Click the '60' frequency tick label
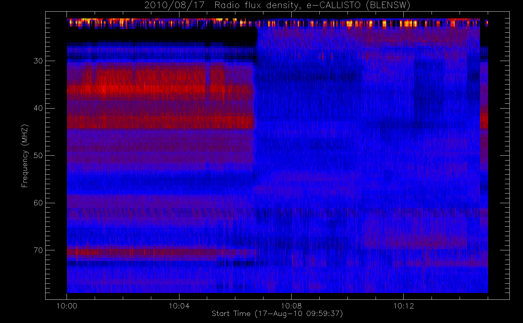Viewport: 523px width, 323px height. coord(38,203)
